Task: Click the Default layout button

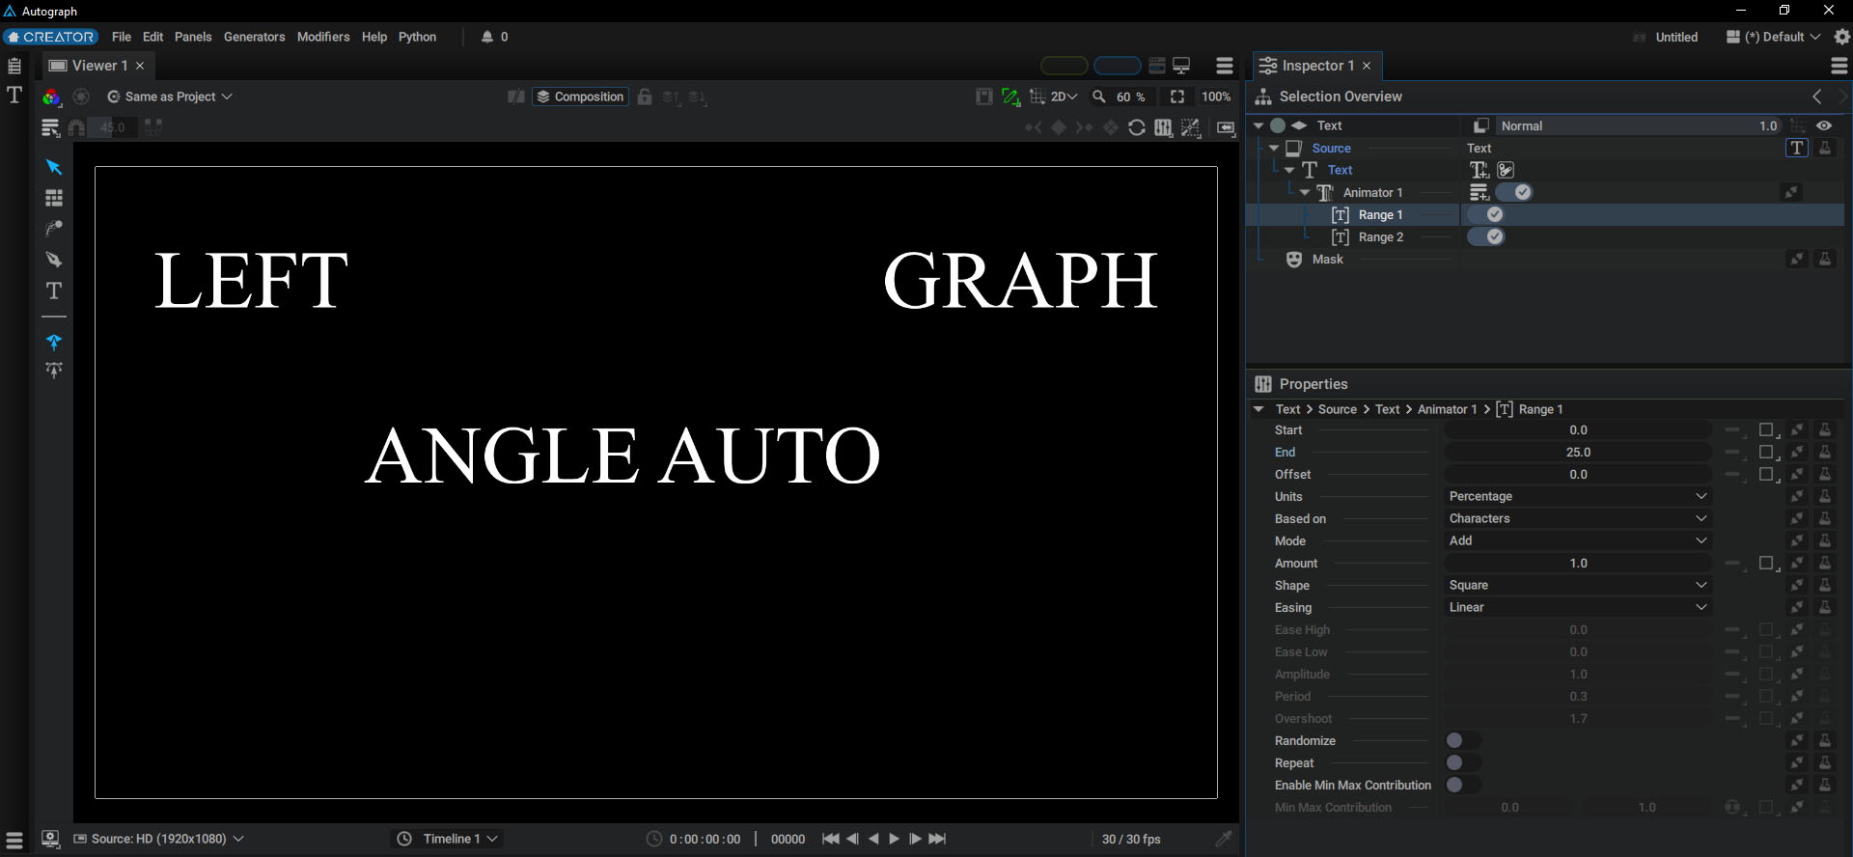Action: coord(1774,37)
